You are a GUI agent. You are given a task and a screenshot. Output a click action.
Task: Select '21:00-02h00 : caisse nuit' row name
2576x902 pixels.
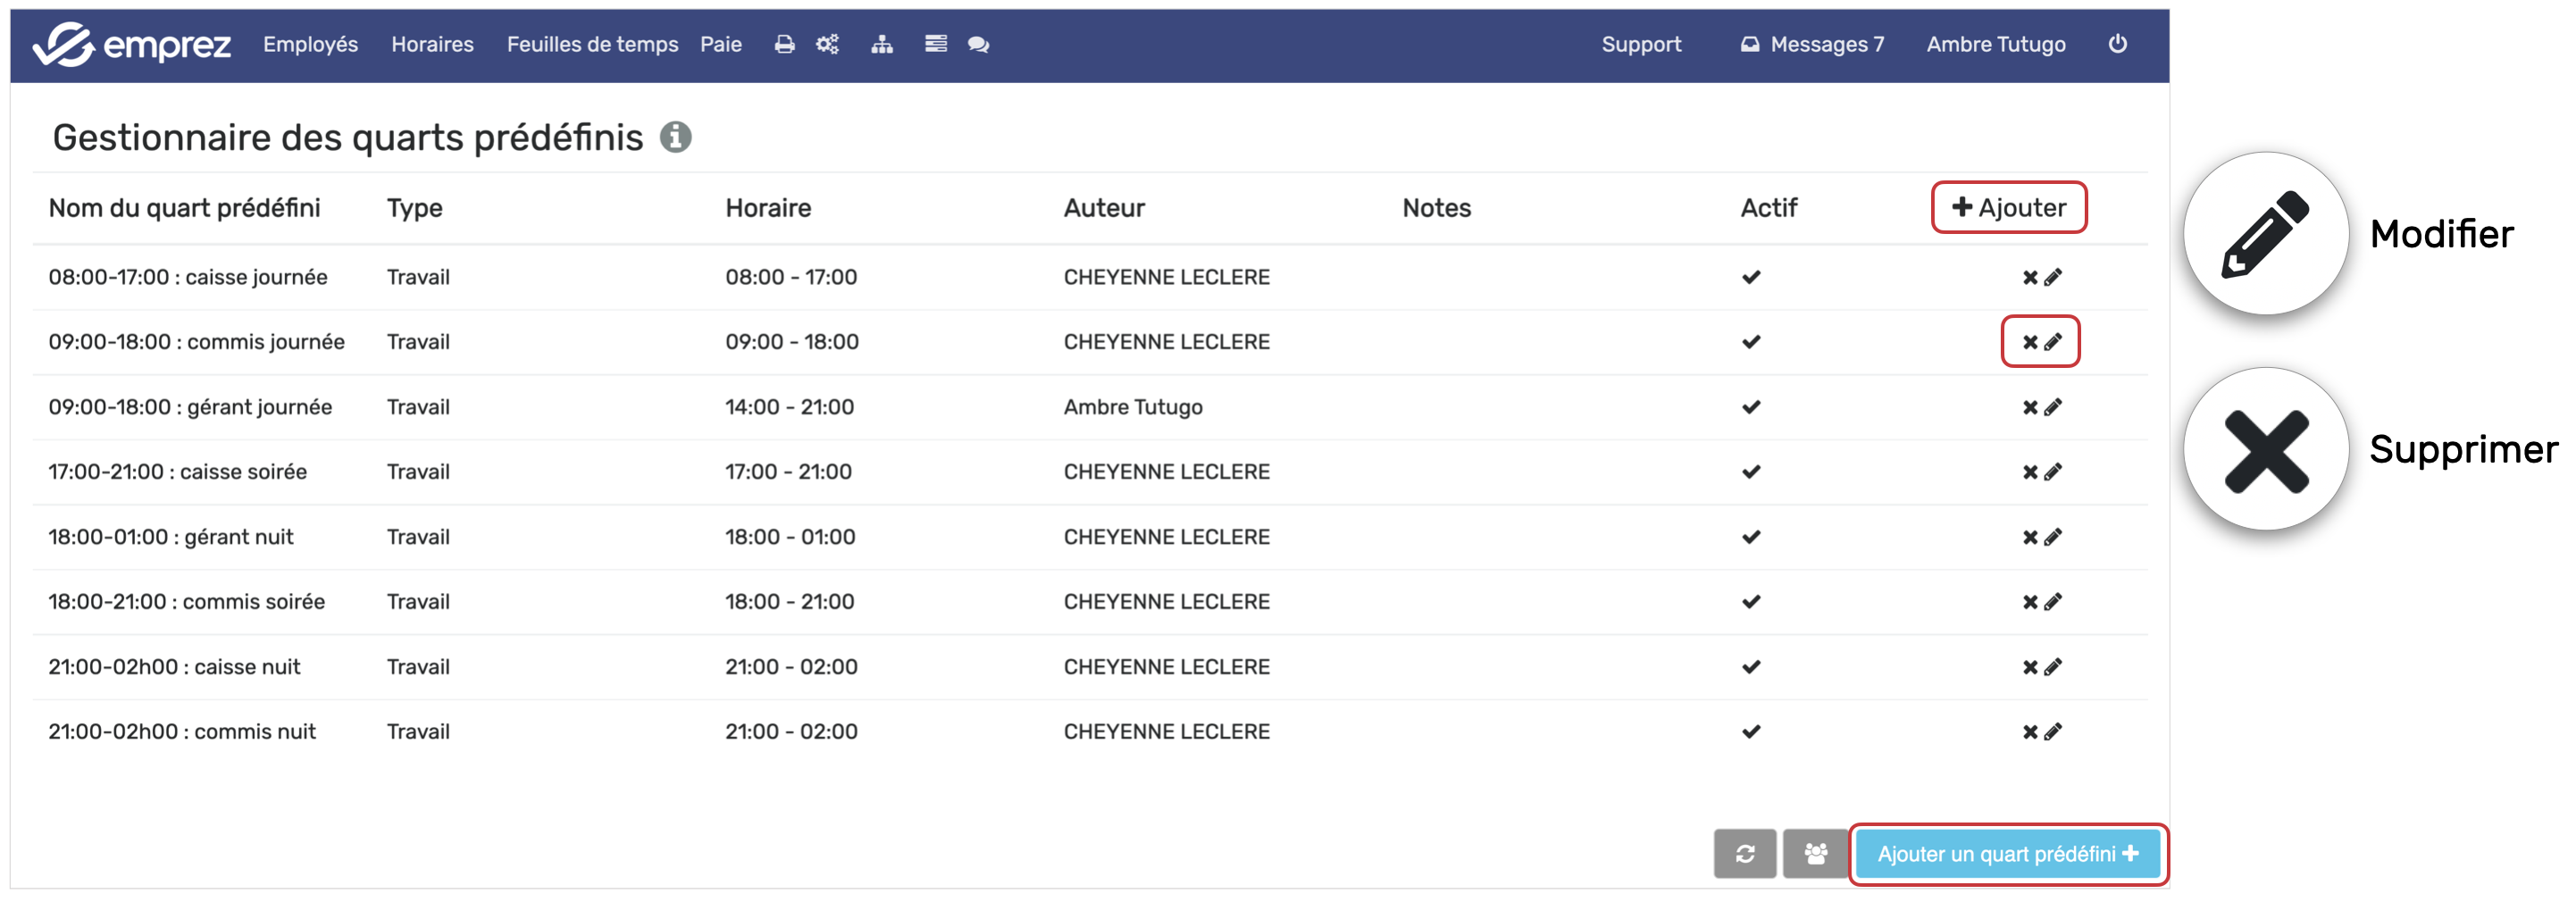[x=174, y=667]
